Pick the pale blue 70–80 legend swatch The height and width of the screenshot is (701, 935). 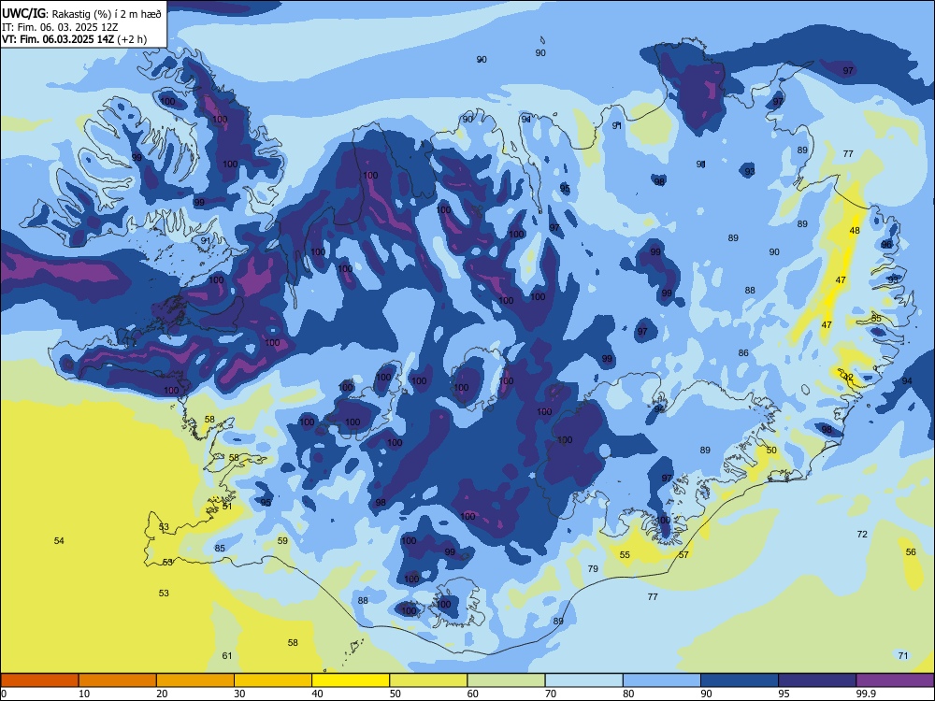[x=583, y=680]
